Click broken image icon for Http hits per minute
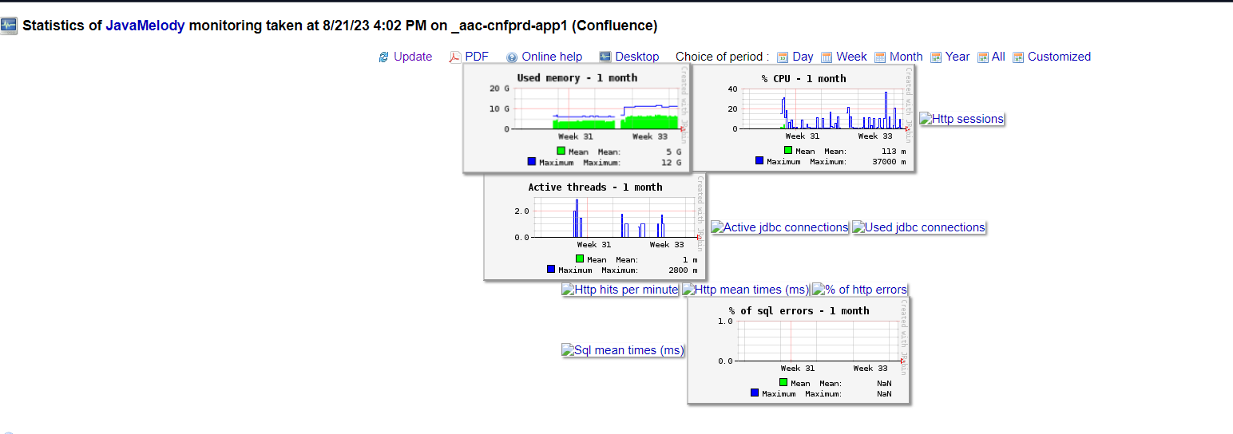 point(569,290)
